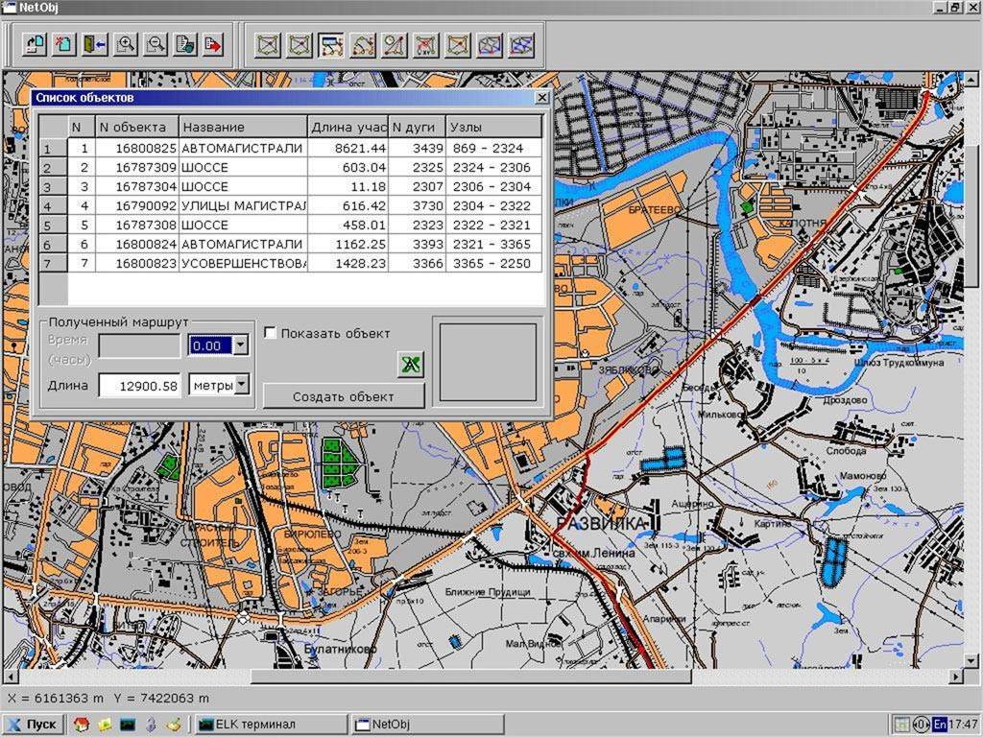Click the red house quick-launch icon in taskbar
Viewport: 983px width, 737px height.
click(81, 724)
